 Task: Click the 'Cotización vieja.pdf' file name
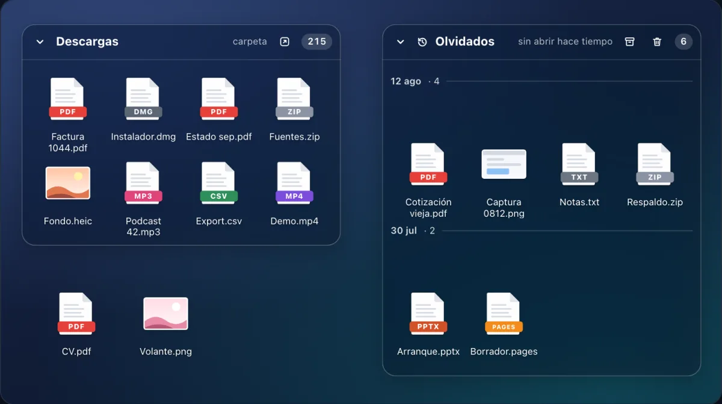click(x=428, y=208)
